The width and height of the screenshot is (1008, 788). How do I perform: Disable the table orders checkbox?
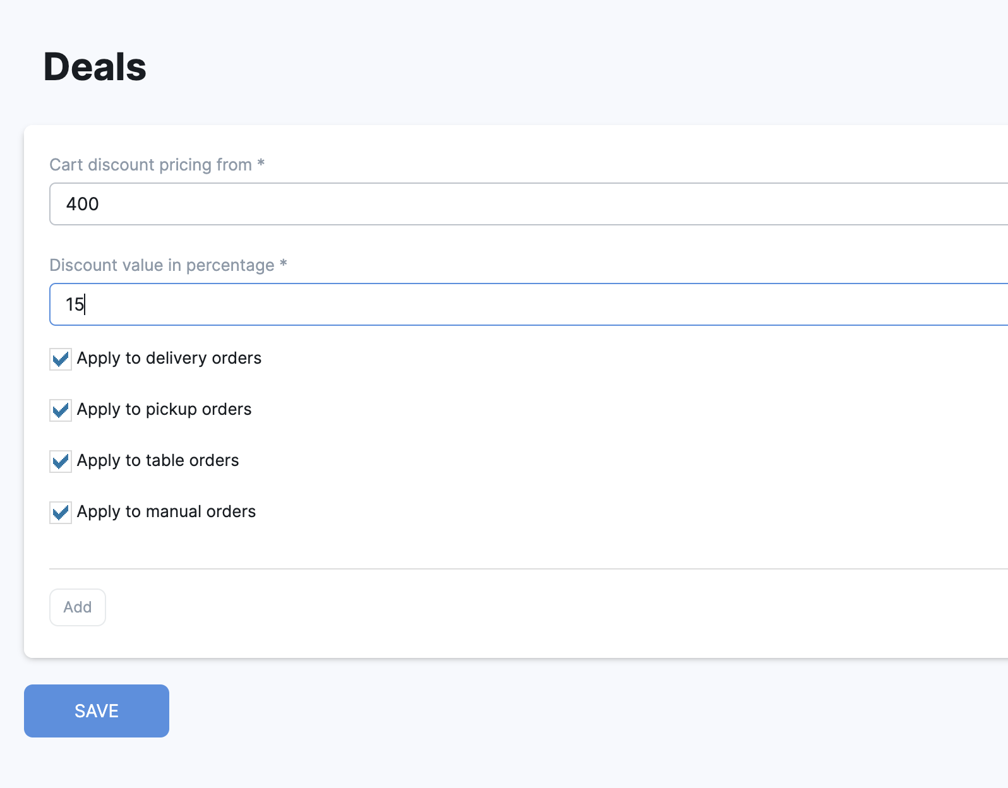tap(61, 462)
